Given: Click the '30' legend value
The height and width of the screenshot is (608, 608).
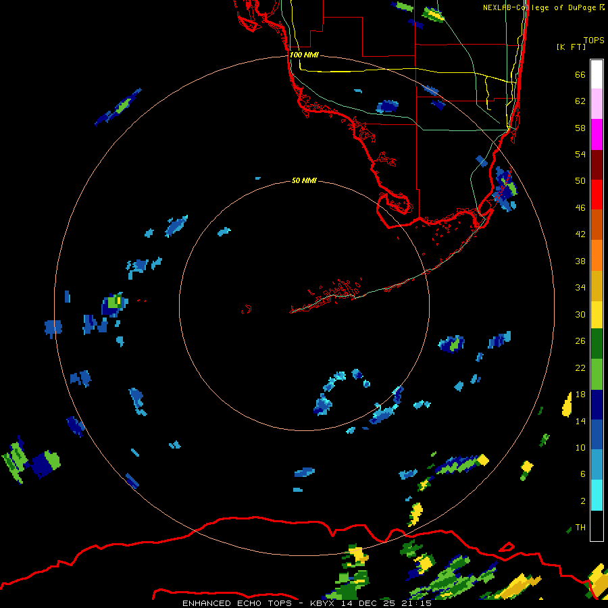Looking at the screenshot, I should pos(580,314).
